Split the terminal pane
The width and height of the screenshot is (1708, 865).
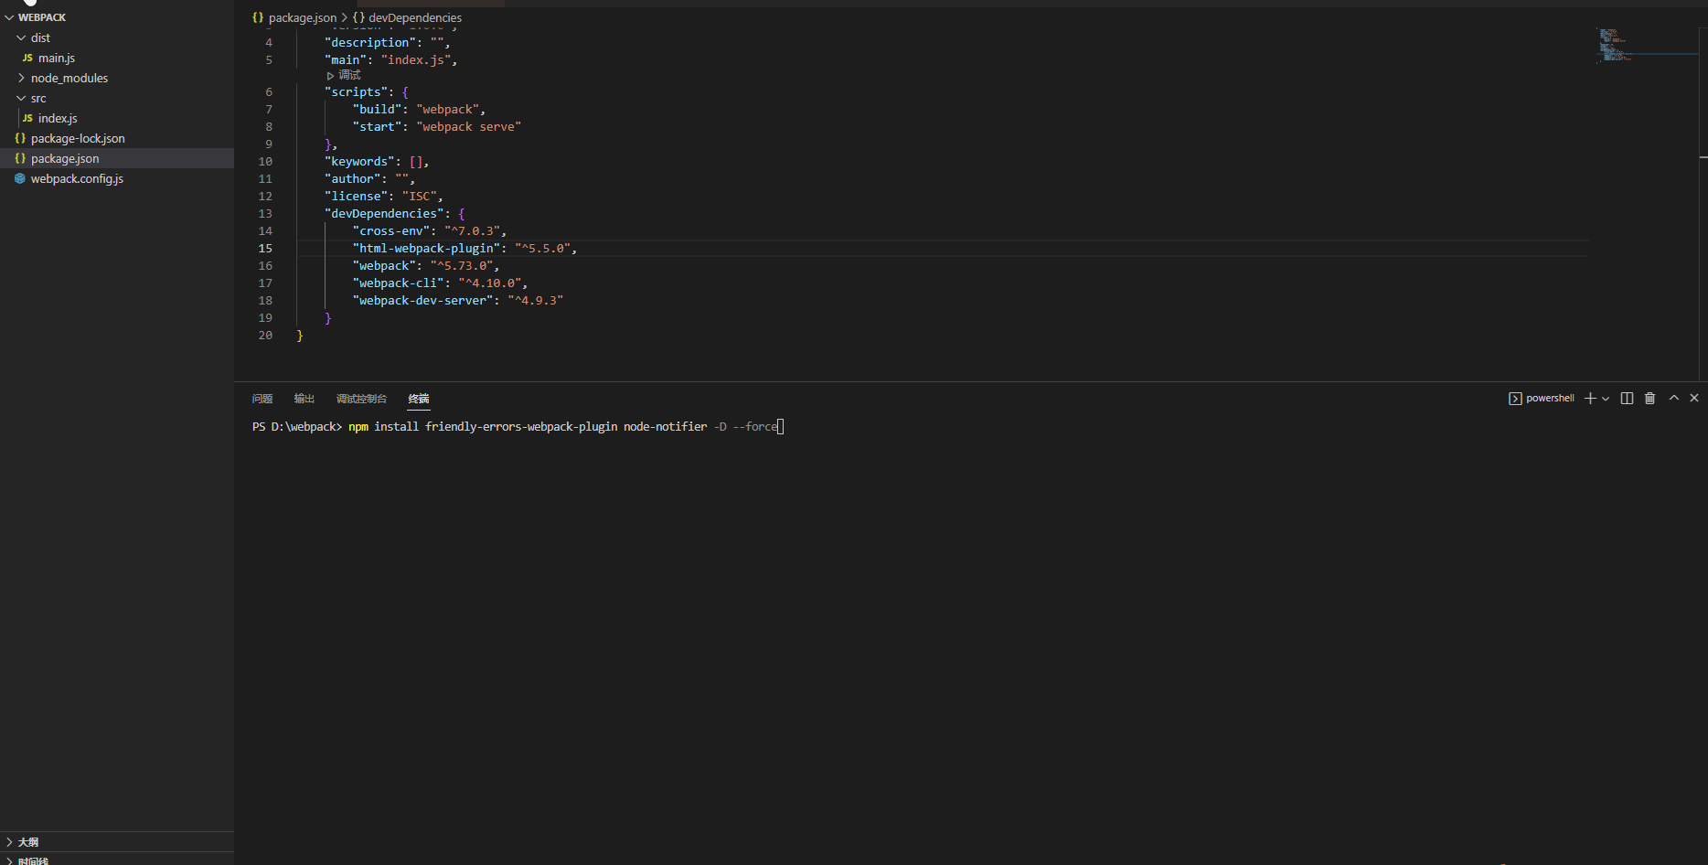[x=1626, y=398]
